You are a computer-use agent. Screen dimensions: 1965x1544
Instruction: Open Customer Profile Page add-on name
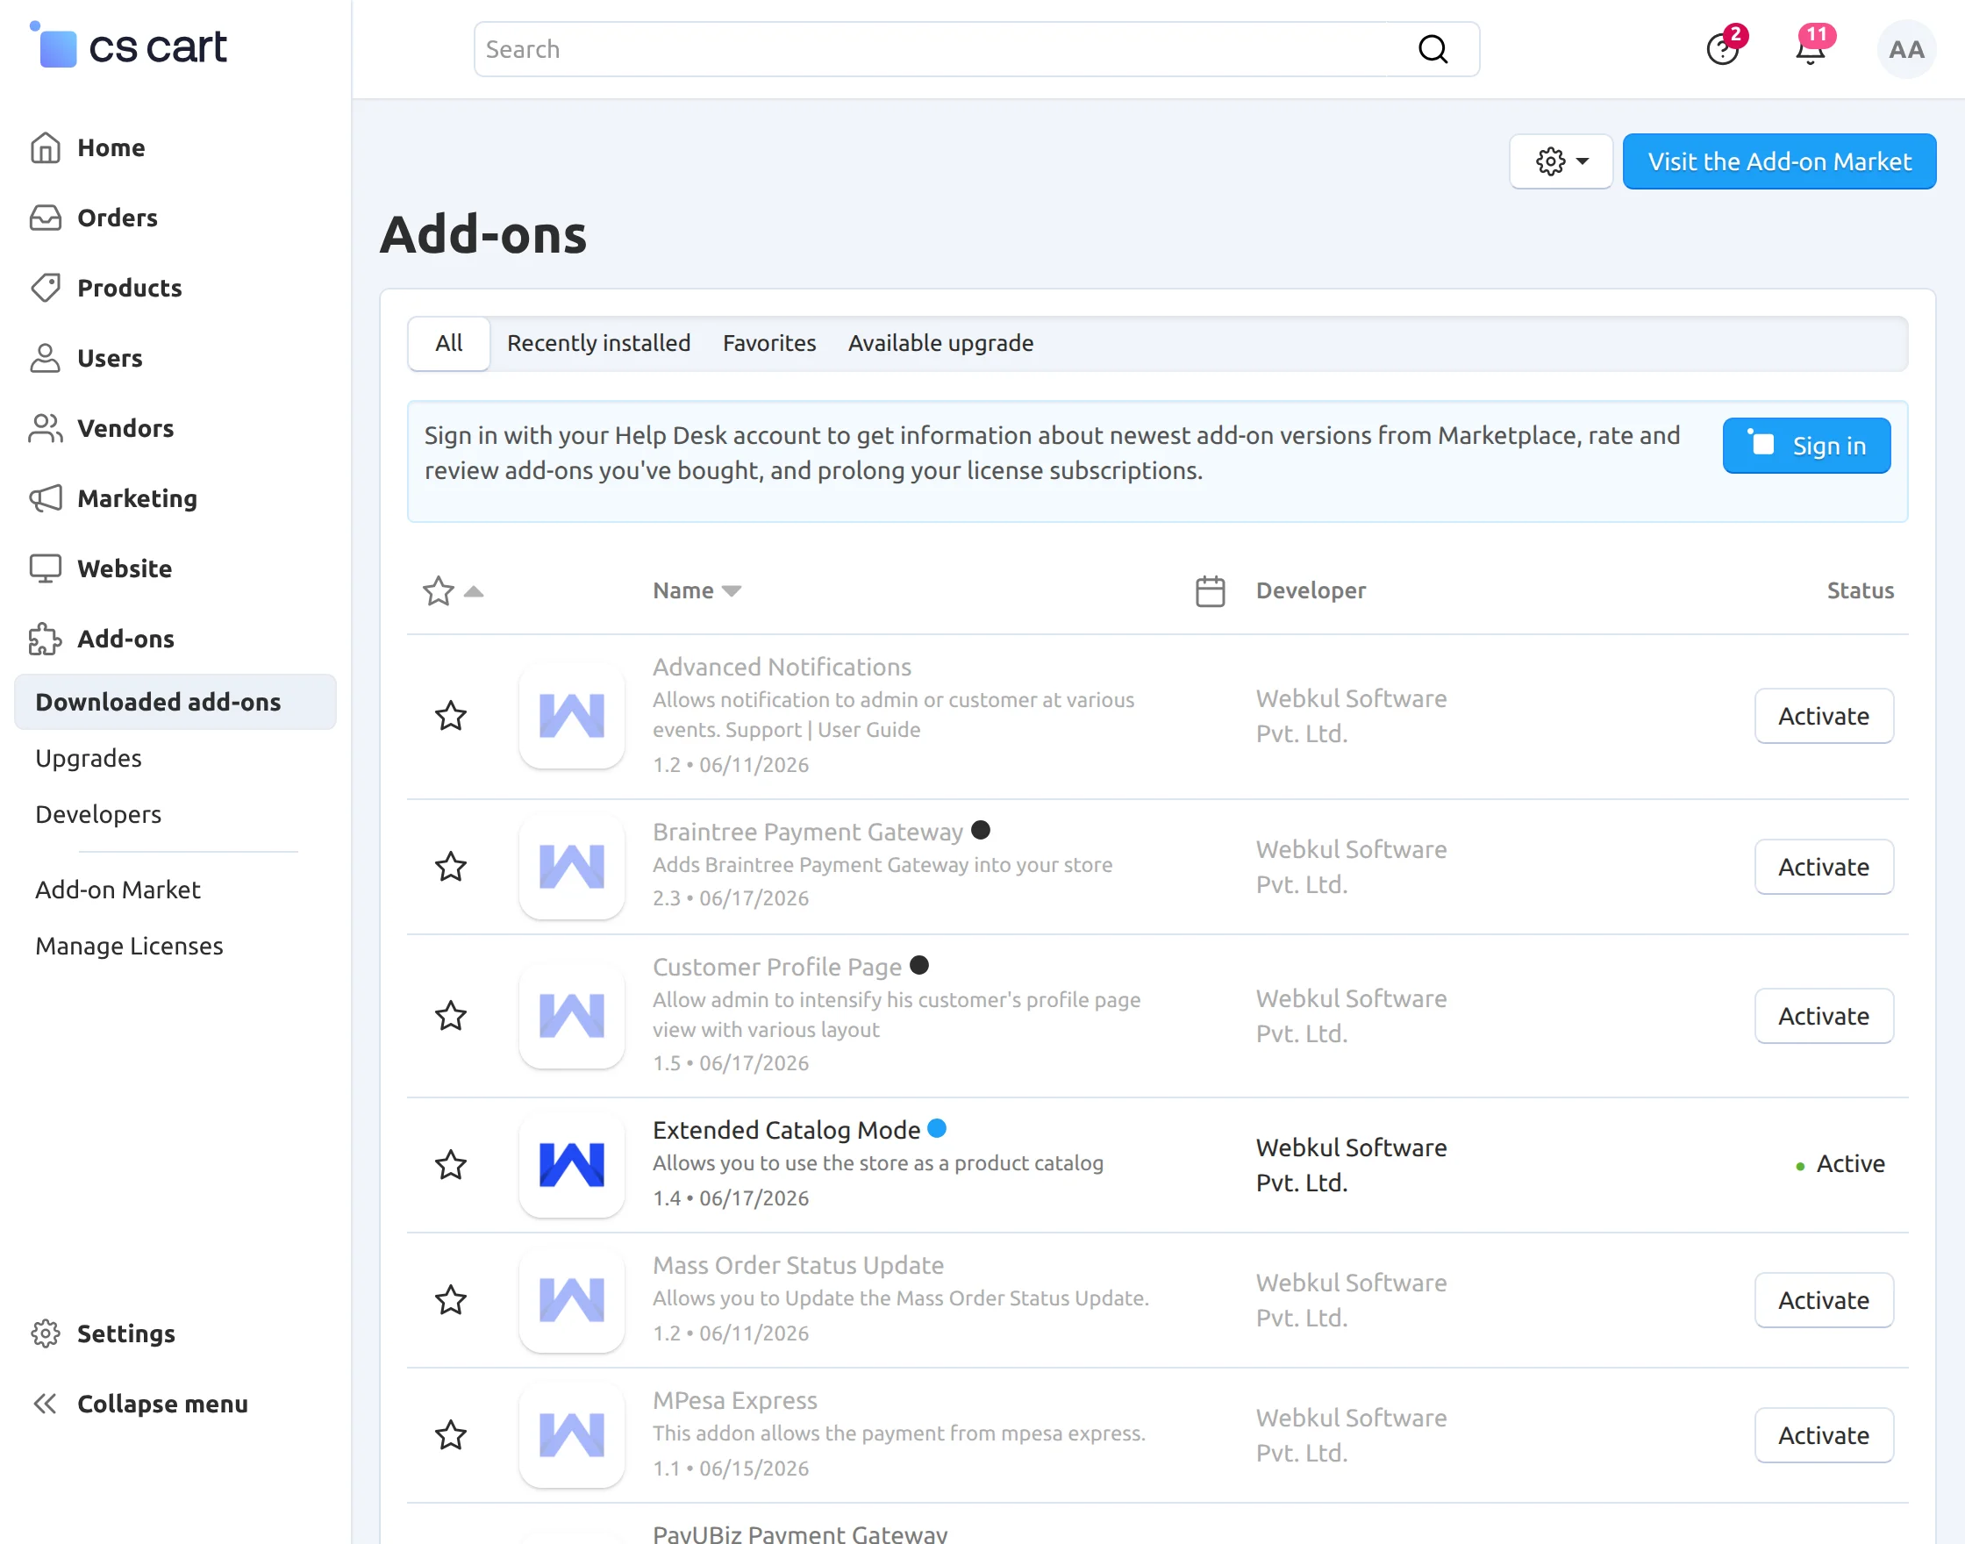(x=777, y=968)
